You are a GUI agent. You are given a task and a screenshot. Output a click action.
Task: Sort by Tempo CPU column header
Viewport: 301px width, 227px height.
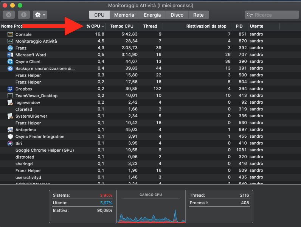(x=122, y=26)
